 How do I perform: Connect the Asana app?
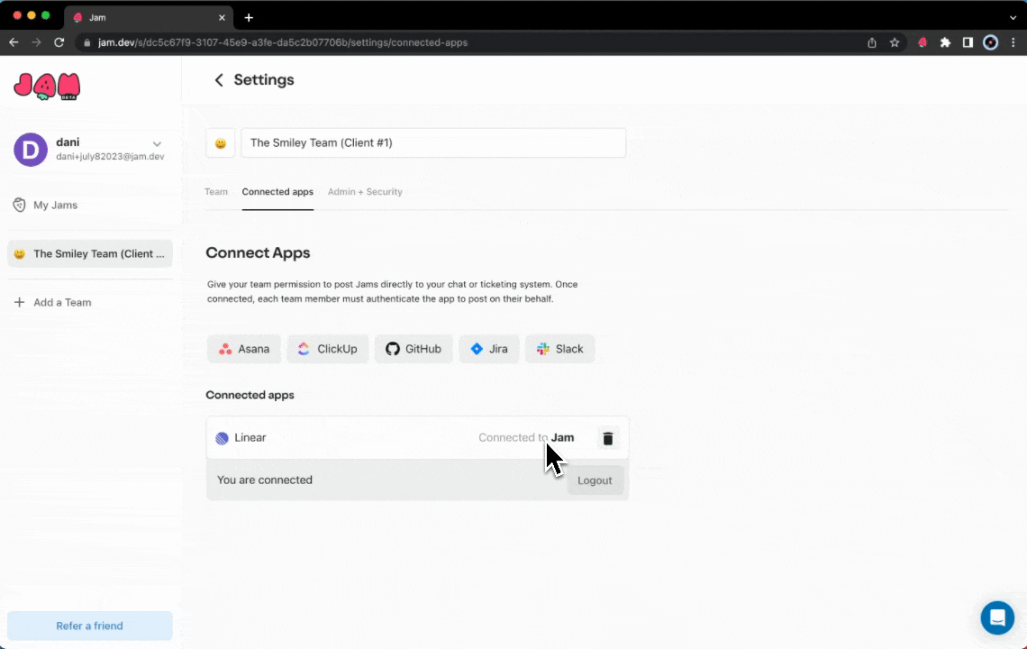(x=244, y=349)
